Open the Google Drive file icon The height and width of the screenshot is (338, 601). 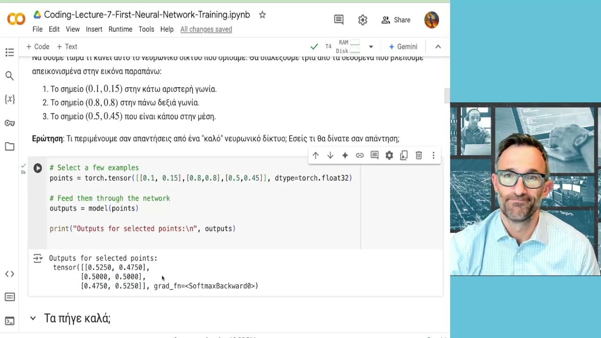coord(37,15)
